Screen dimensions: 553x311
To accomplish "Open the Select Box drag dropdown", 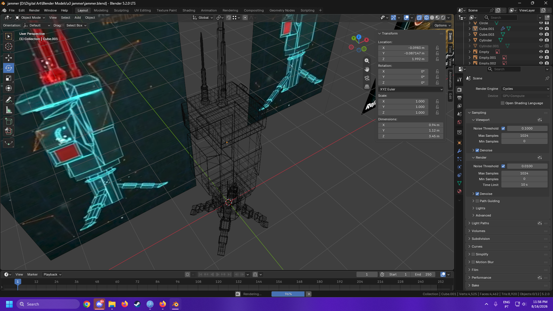I will pyautogui.click(x=76, y=25).
